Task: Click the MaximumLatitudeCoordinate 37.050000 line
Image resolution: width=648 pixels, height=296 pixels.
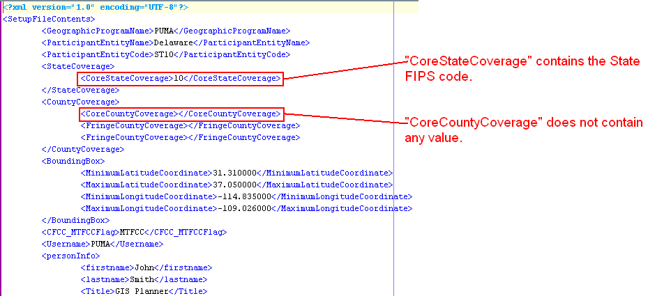Action: [x=236, y=185]
